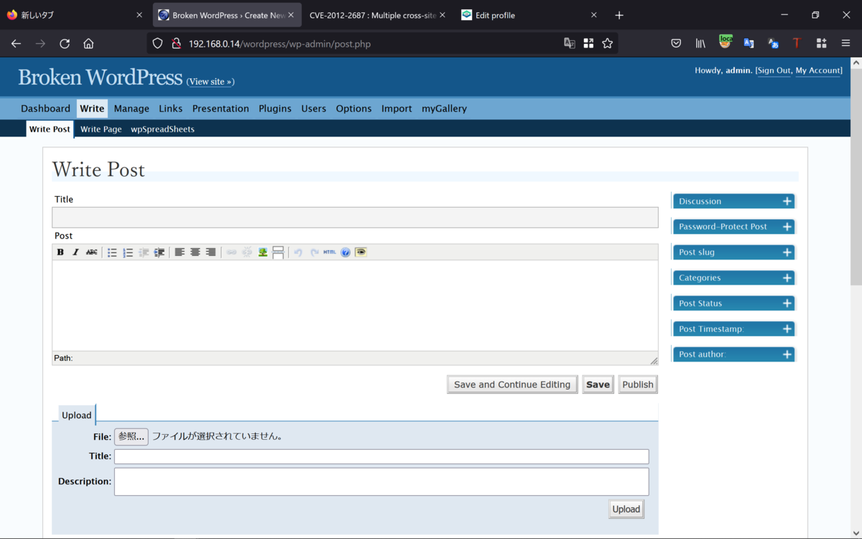
Task: Insert an unordered bullet list
Action: coord(112,252)
